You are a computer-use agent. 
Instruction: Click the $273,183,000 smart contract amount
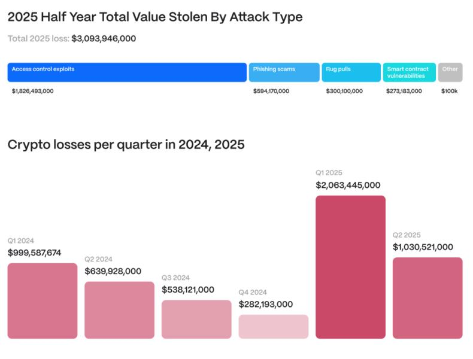[x=404, y=92]
